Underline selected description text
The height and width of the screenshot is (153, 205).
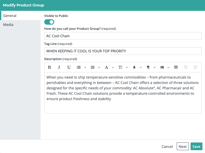click(x=69, y=67)
